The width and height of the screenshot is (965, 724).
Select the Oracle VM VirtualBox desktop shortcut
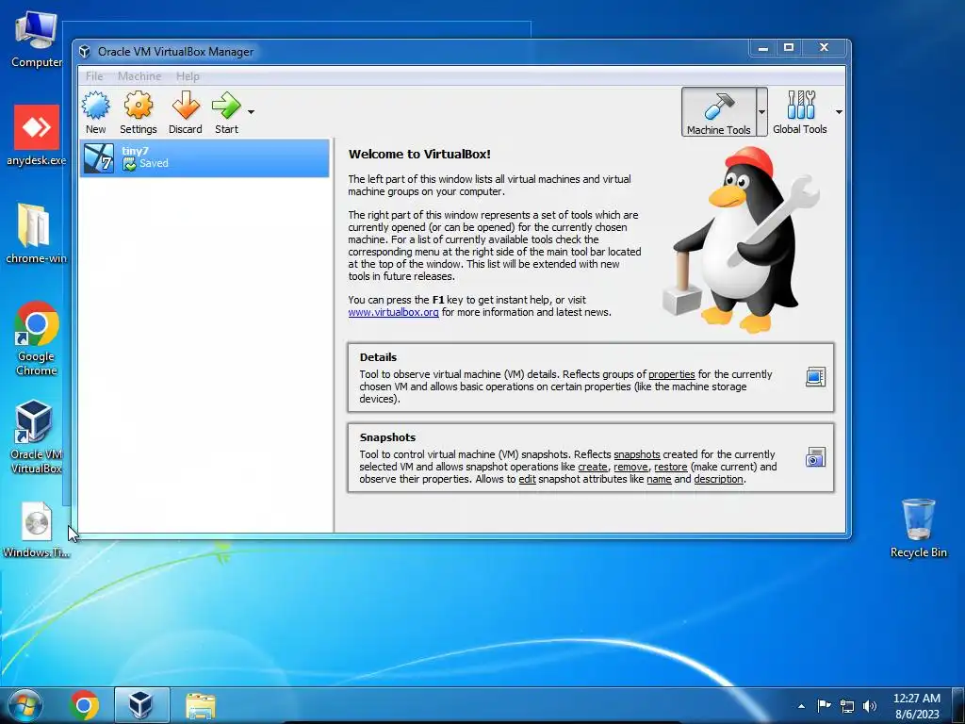point(37,437)
